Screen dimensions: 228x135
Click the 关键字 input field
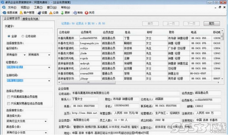[29, 30]
